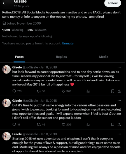Open more options menu on second post

[119, 101]
